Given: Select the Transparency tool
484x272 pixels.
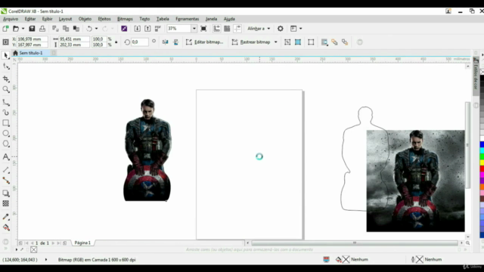Looking at the screenshot, I should point(6,203).
